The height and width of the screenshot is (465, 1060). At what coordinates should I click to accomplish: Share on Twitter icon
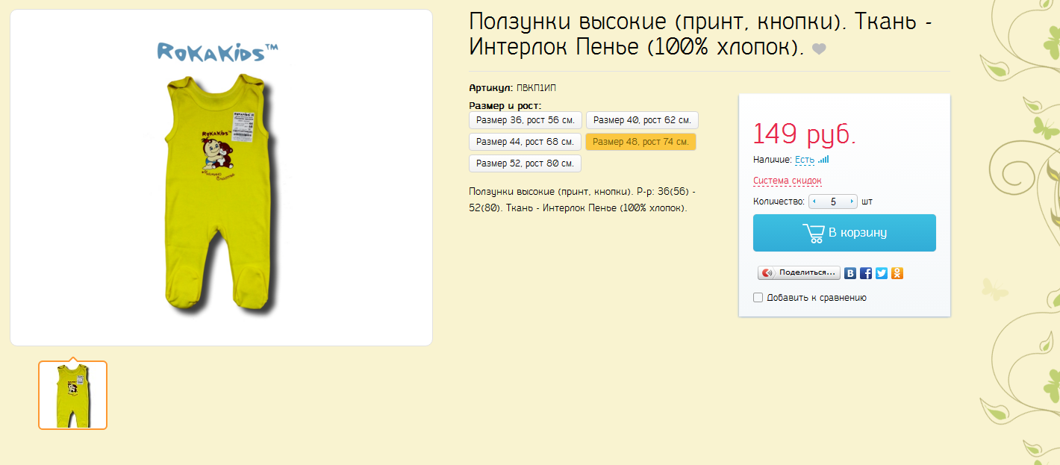[882, 273]
